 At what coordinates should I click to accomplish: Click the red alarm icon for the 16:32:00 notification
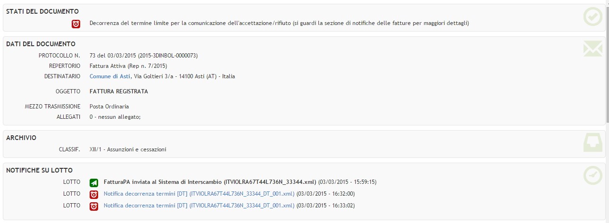[x=93, y=194]
